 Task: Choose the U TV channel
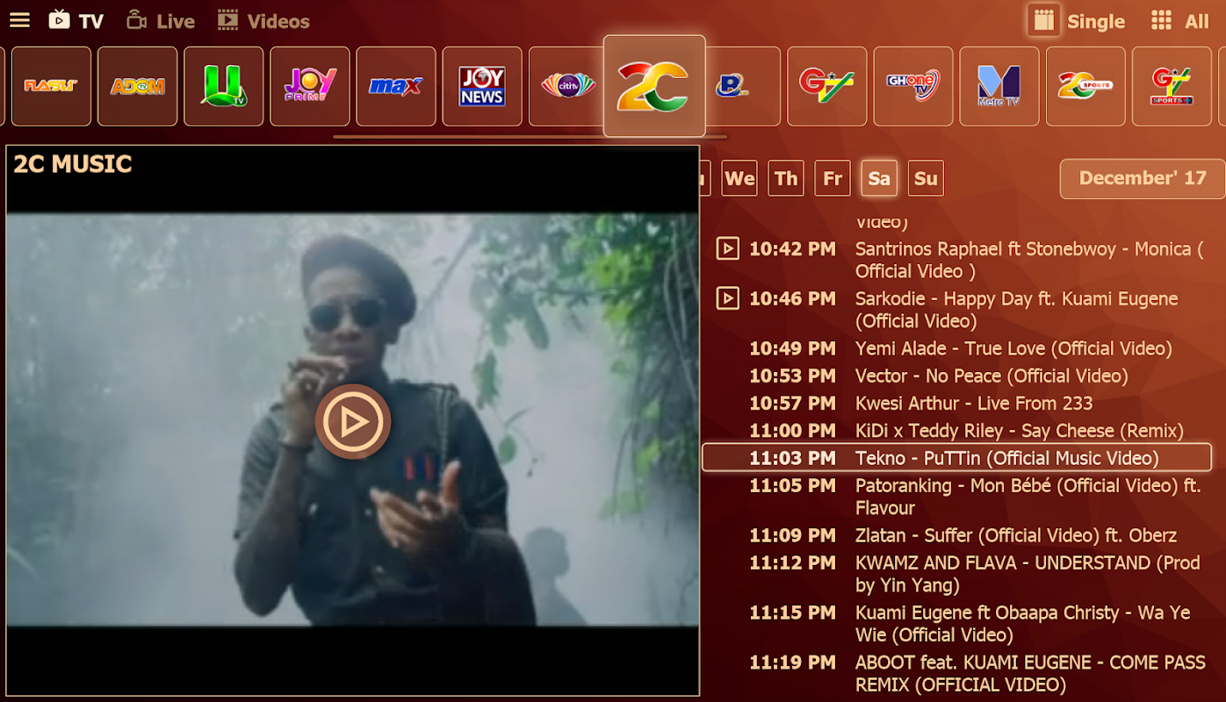pos(223,86)
